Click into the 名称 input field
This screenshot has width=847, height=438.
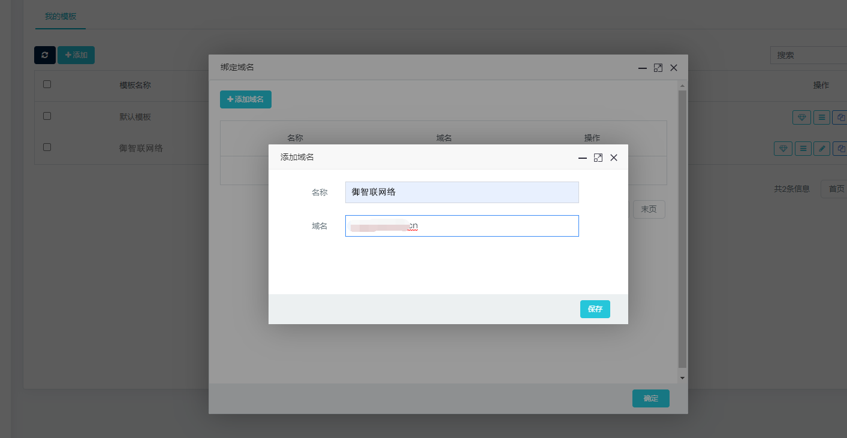point(462,192)
